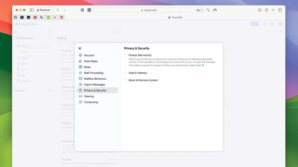
Task: Open the Viewing settings section
Action: coord(97,96)
